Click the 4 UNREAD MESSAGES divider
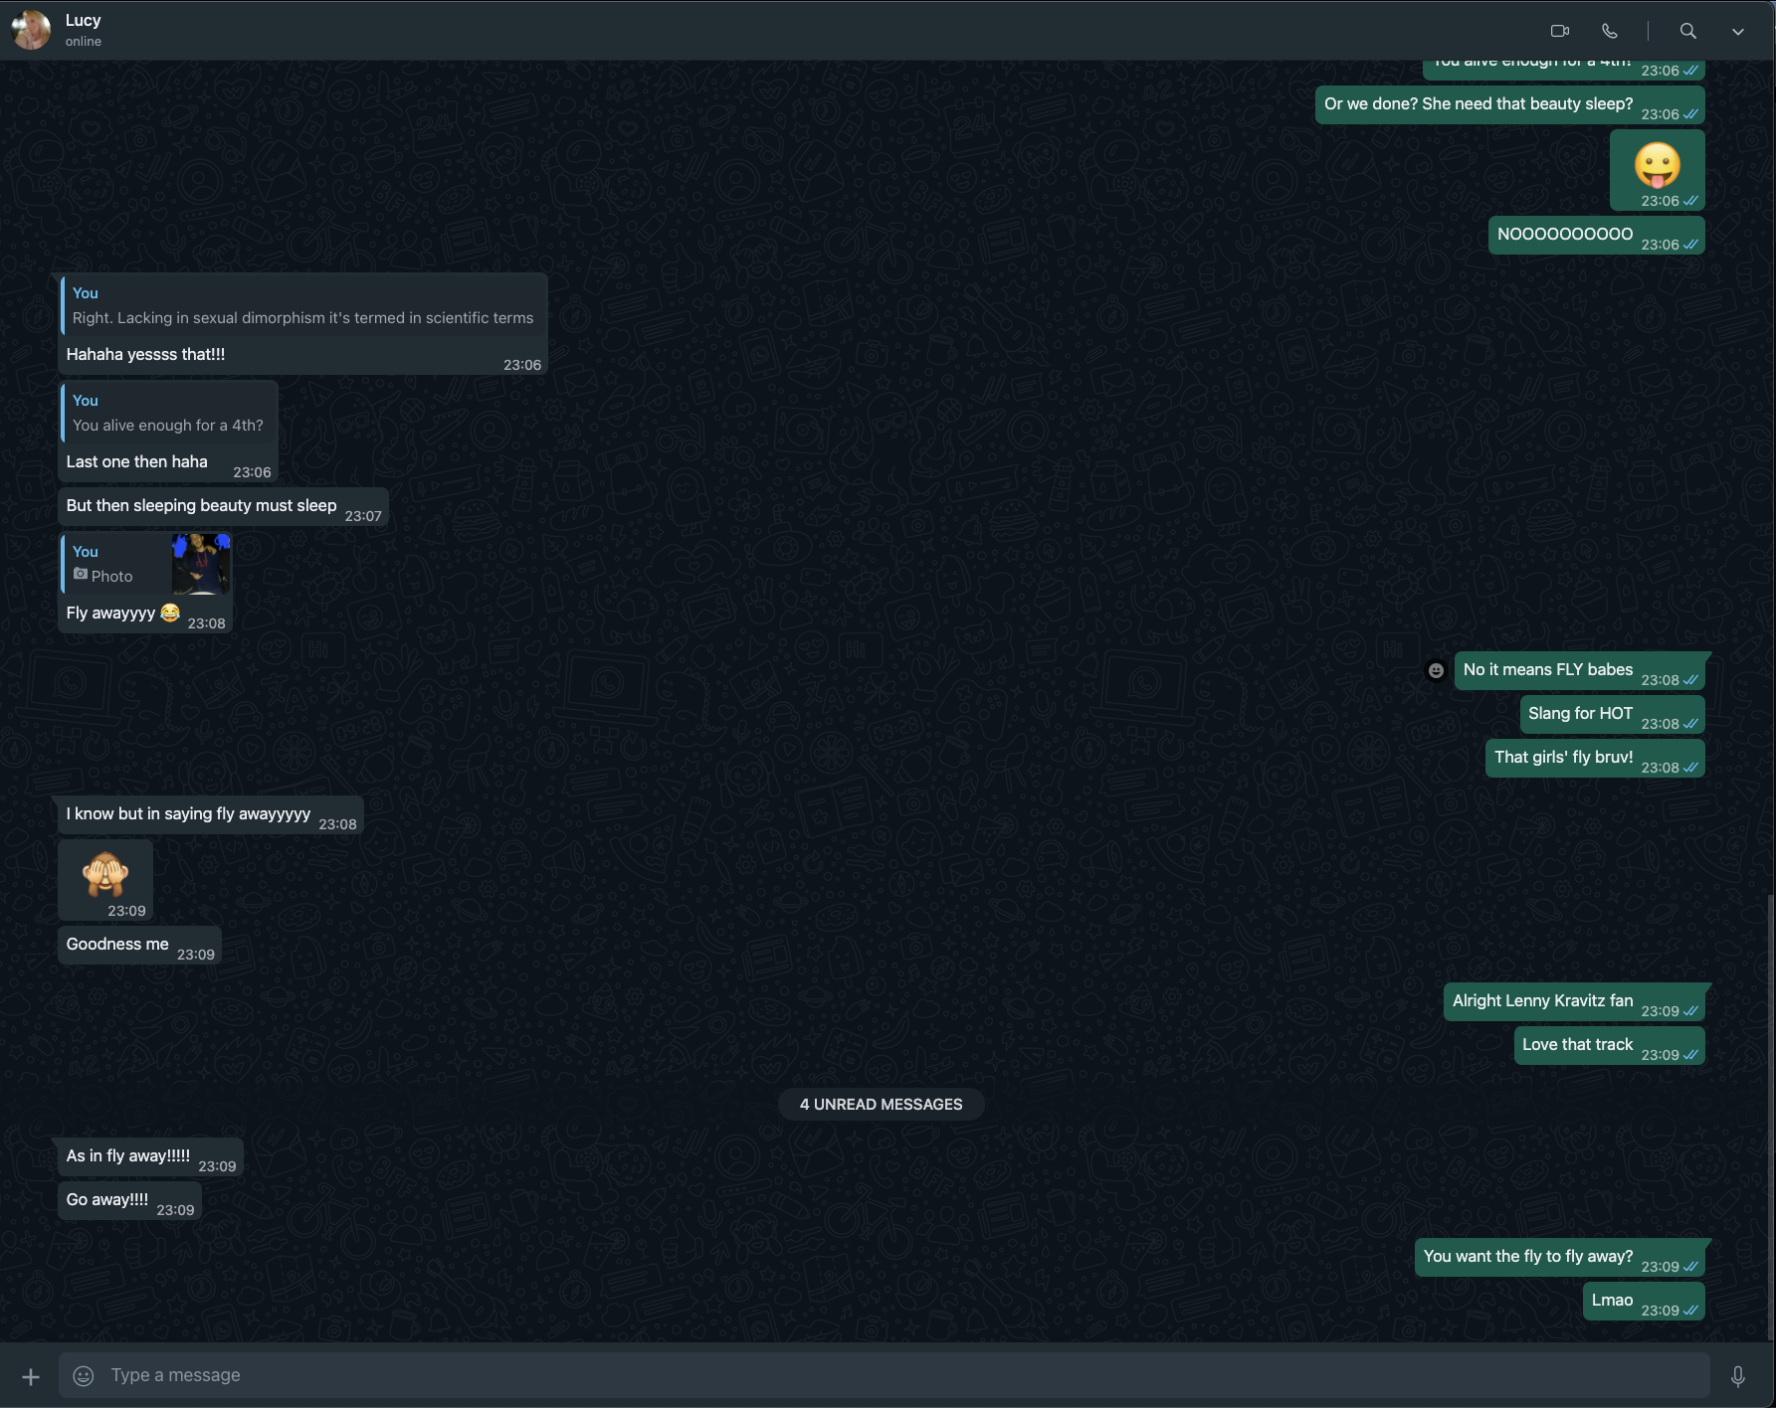 click(881, 1104)
